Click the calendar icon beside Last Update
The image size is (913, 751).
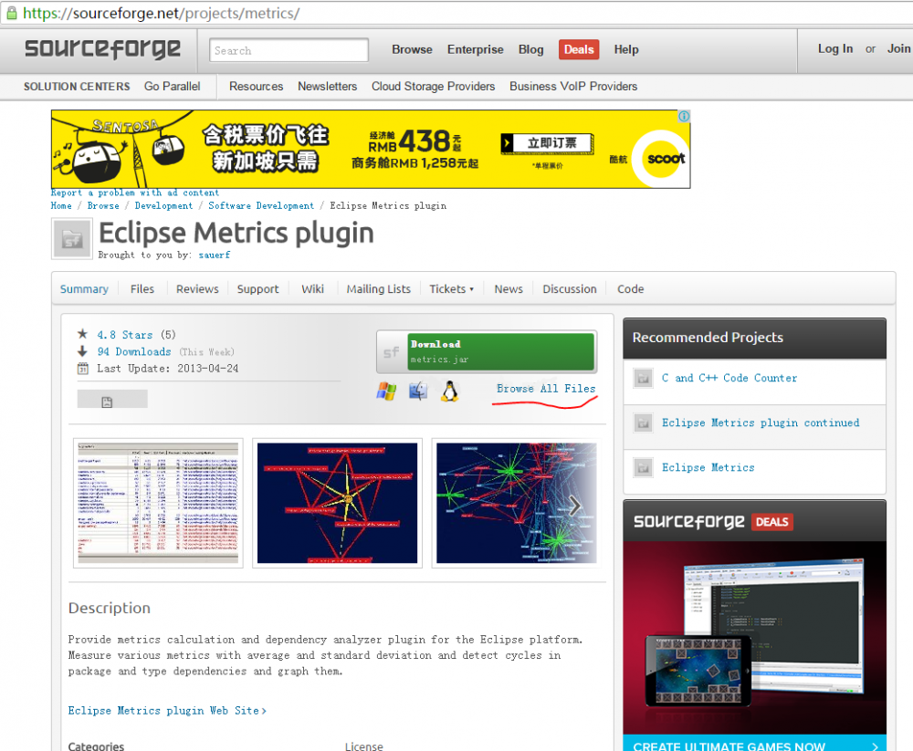point(83,369)
